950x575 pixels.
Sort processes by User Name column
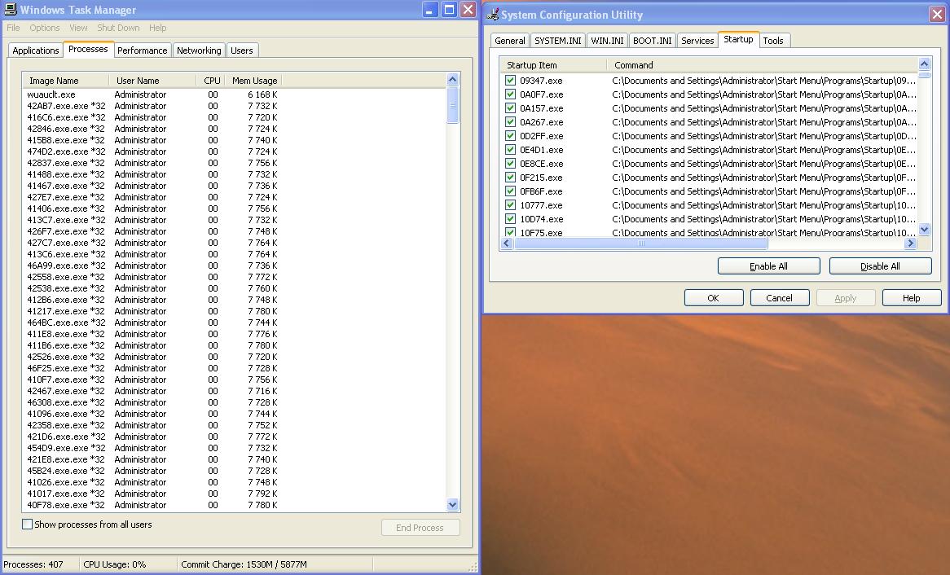click(152, 81)
